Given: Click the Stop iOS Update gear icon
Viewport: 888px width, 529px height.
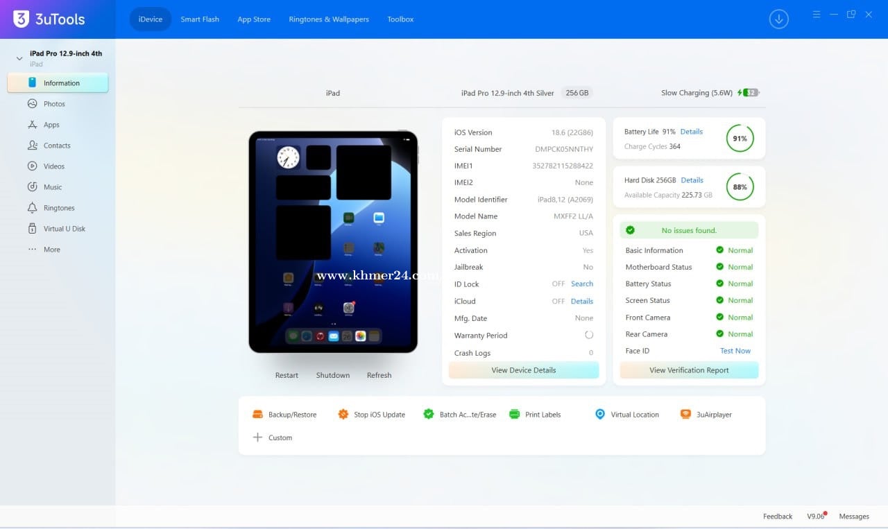Looking at the screenshot, I should click(343, 415).
